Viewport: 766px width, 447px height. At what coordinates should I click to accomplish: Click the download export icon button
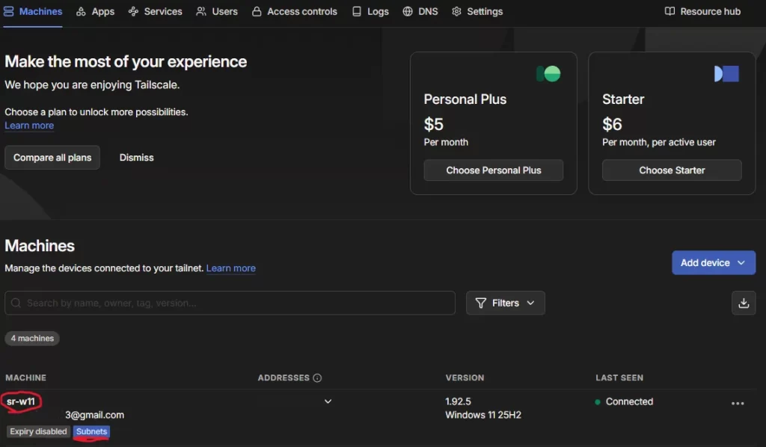[743, 303]
